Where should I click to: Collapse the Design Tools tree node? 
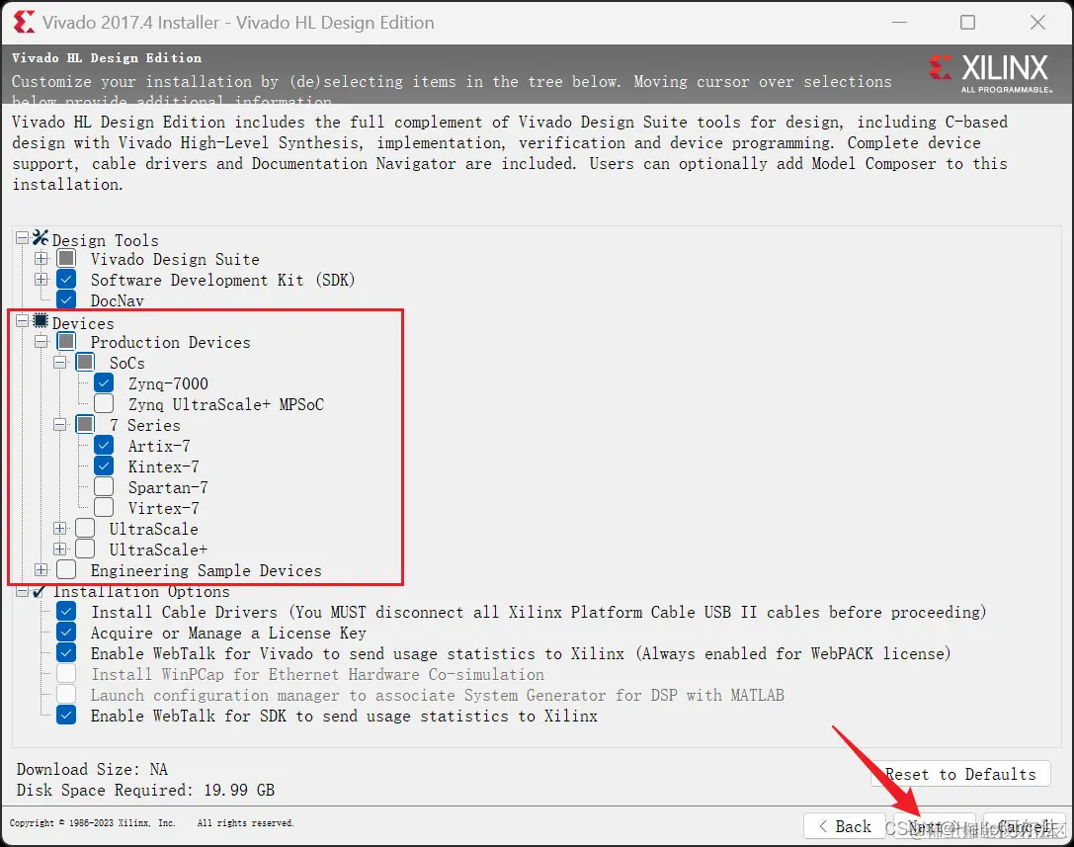[x=22, y=238]
